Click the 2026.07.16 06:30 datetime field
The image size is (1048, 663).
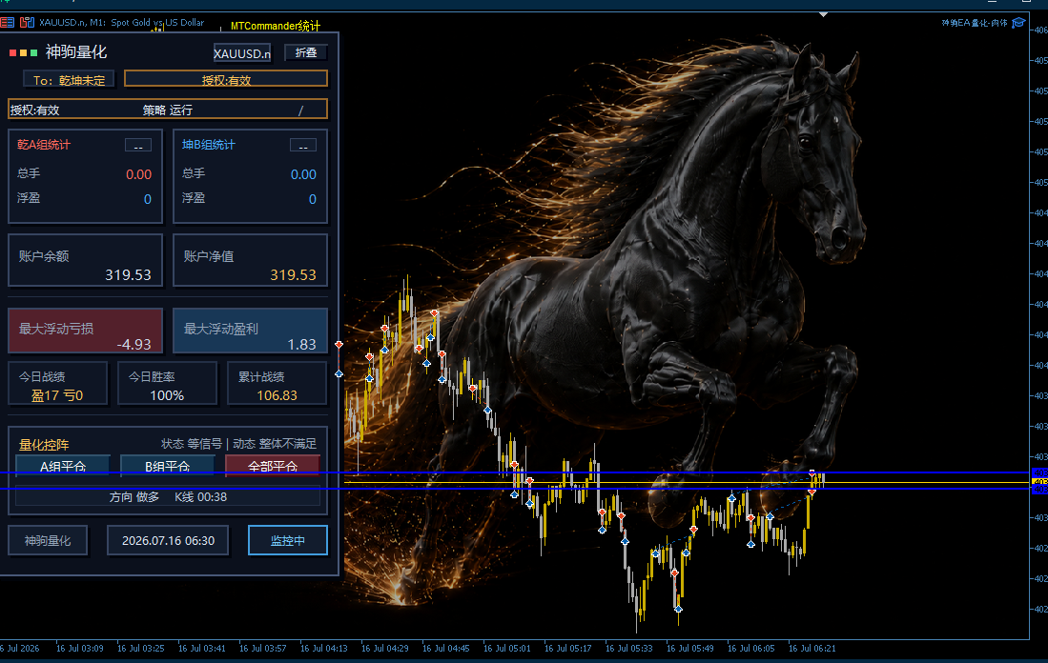[x=168, y=540]
